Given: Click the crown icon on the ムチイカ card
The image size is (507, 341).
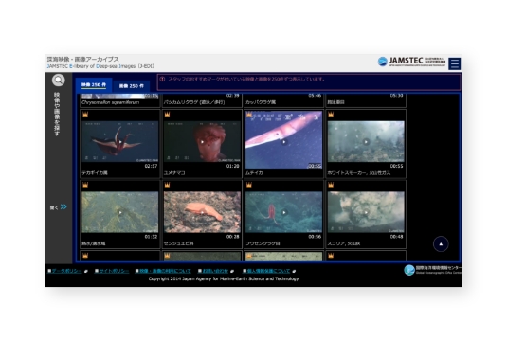Looking at the screenshot, I should (249, 114).
